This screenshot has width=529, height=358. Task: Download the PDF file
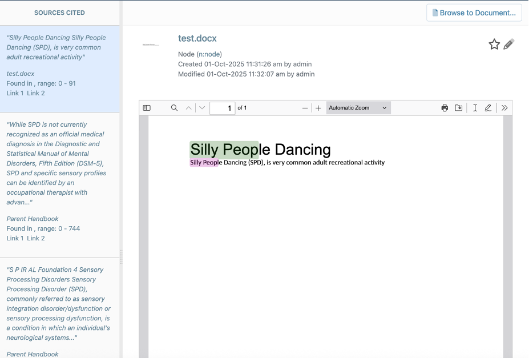click(x=458, y=108)
